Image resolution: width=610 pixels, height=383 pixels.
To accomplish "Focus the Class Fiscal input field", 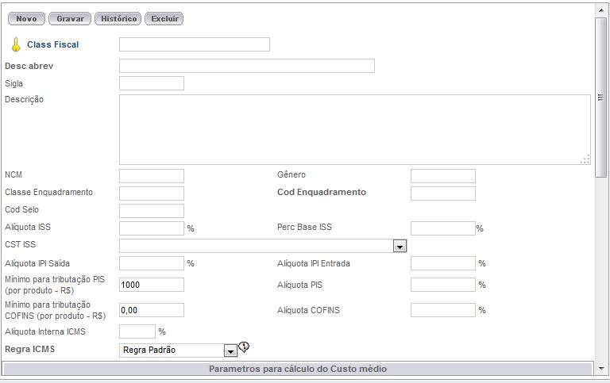I will point(195,44).
